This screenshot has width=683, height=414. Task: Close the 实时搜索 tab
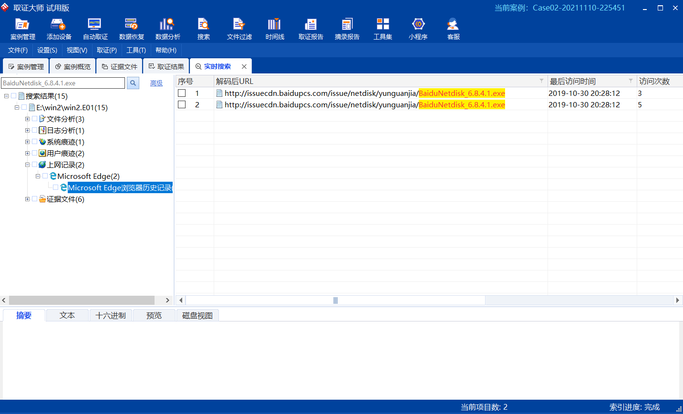click(x=244, y=66)
